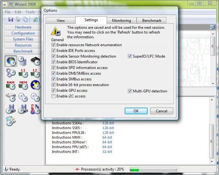
Task: Open the Resources category button
Action: click(23, 45)
